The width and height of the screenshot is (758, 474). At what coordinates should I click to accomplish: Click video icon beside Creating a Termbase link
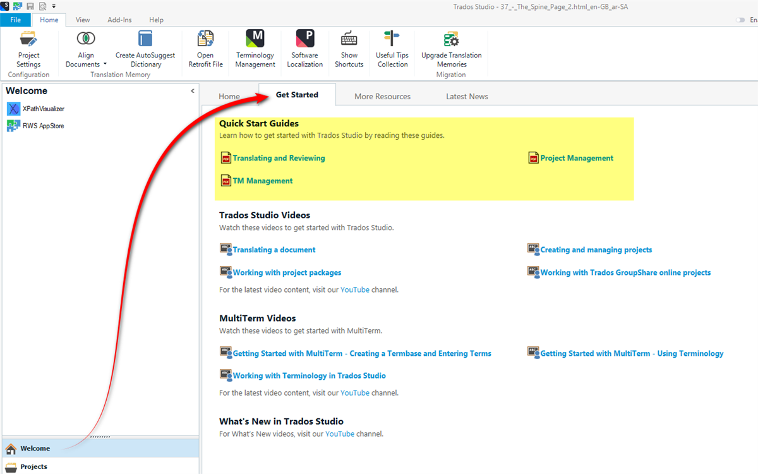pos(226,353)
